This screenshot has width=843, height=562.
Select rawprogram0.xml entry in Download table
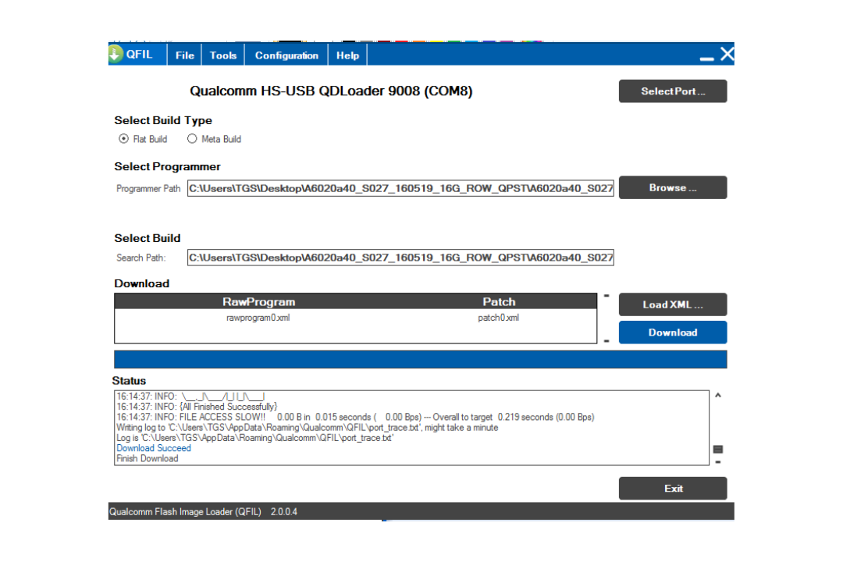click(x=258, y=318)
